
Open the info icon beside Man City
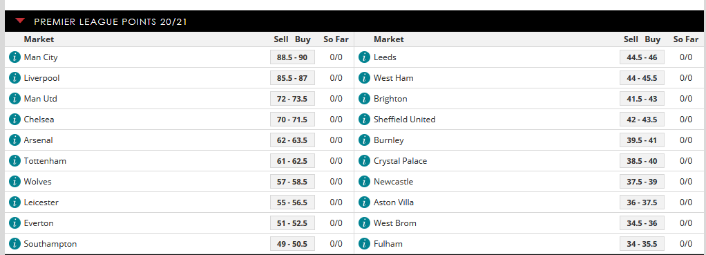[x=15, y=57]
